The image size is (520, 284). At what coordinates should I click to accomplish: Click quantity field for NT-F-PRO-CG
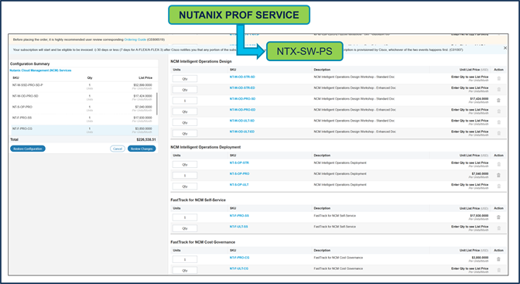(x=185, y=259)
